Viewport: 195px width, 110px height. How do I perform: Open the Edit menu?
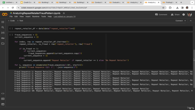(16, 16)
